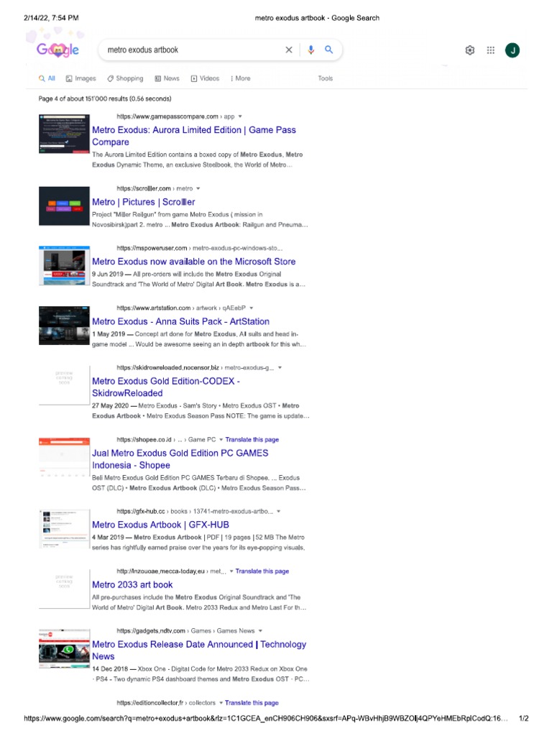The height and width of the screenshot is (736, 552).
Task: Click Translate this page for Shopee result
Action: (x=252, y=440)
